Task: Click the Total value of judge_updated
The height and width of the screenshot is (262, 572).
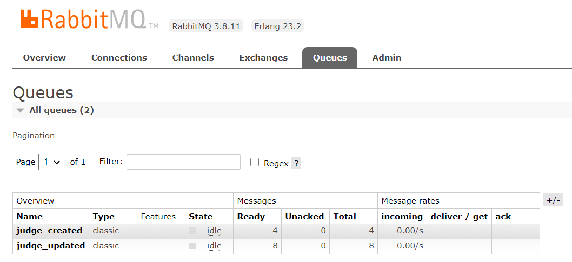Action: [x=371, y=246]
